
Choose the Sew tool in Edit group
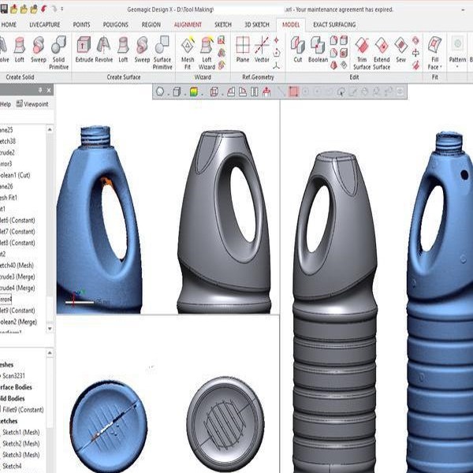[401, 49]
